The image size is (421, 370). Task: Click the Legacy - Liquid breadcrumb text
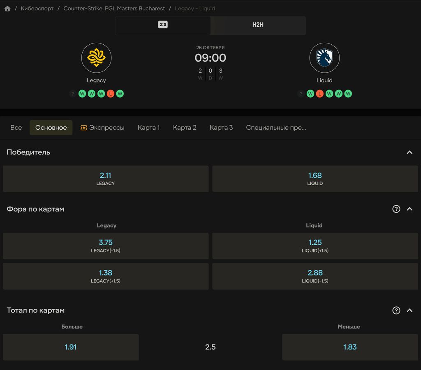tap(195, 9)
